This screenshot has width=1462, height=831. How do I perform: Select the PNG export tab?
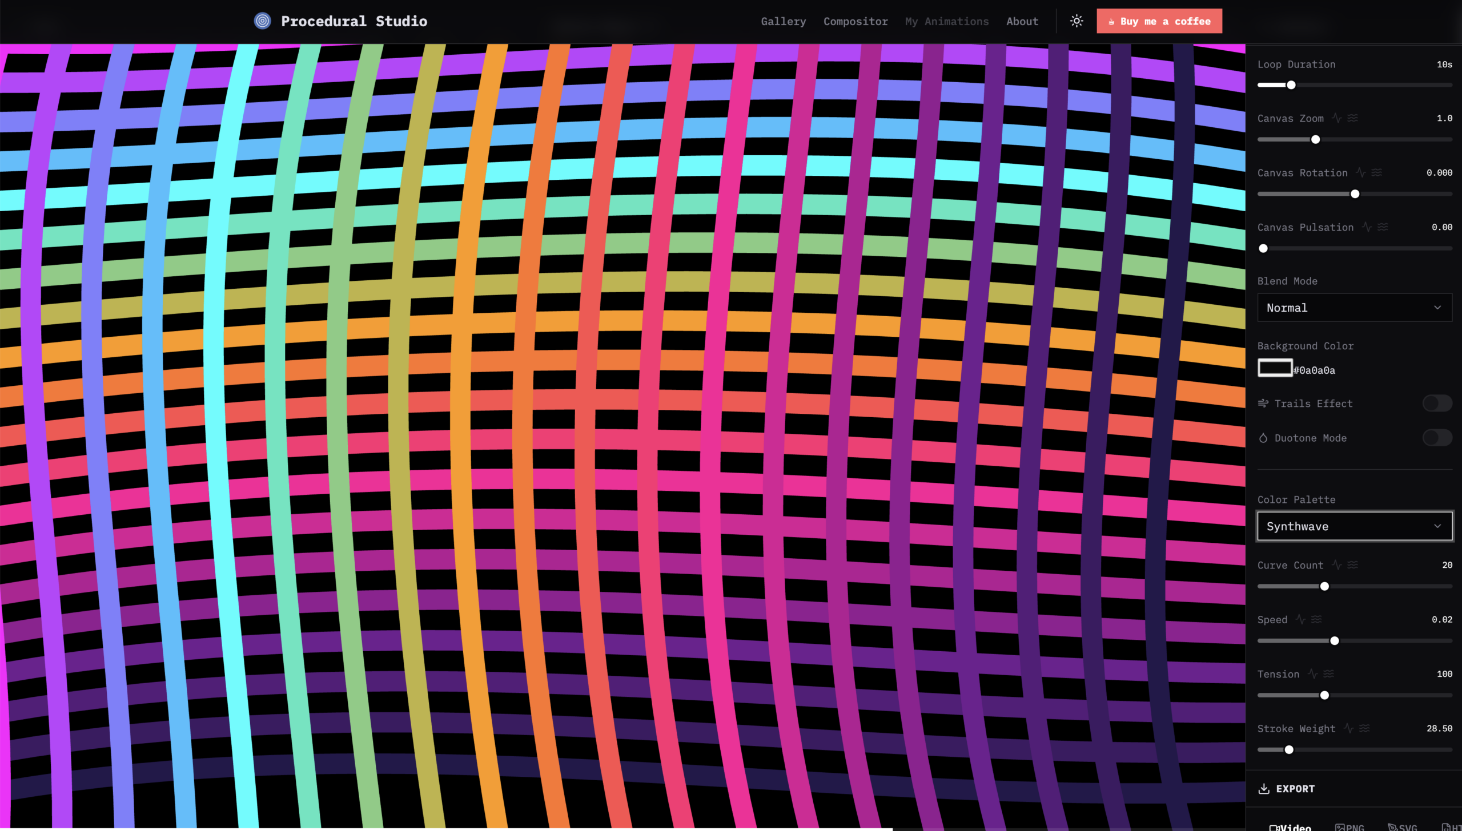click(x=1350, y=826)
